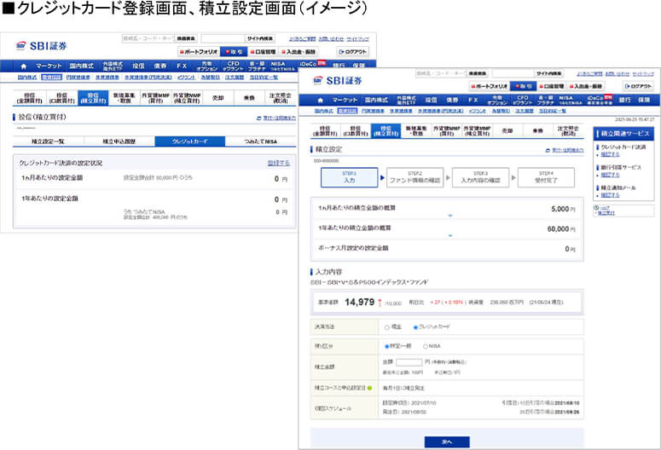Open マーケット menu in the left window

coord(48,66)
